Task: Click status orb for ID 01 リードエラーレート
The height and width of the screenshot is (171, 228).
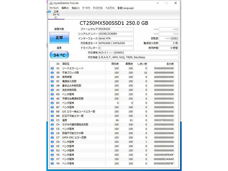Action: (52, 68)
